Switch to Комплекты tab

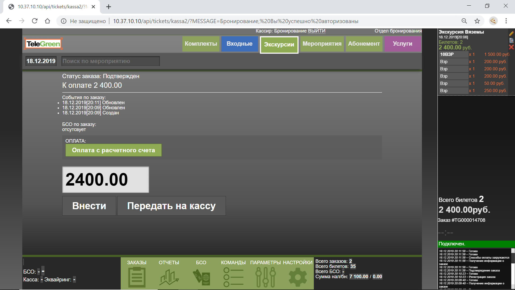[201, 44]
